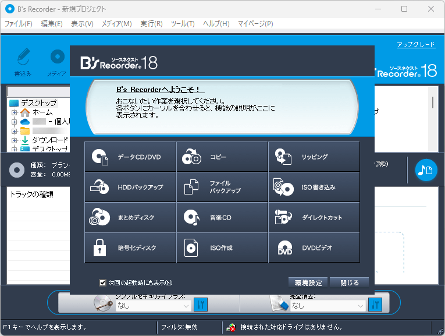Open the 実行(R) menu
445x336 pixels.
coord(151,23)
